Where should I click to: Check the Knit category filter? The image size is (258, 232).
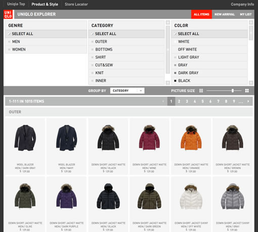tap(93, 73)
